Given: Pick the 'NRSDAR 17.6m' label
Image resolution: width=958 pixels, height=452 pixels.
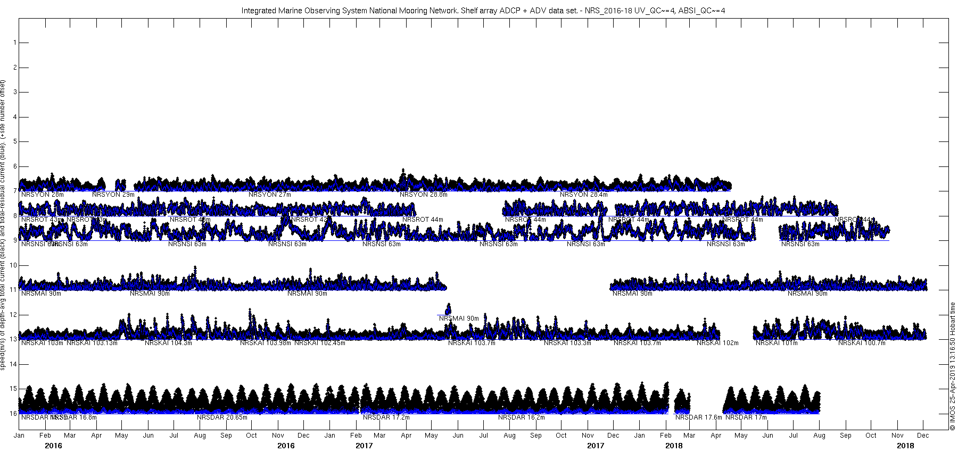Looking at the screenshot, I should pos(699,417).
